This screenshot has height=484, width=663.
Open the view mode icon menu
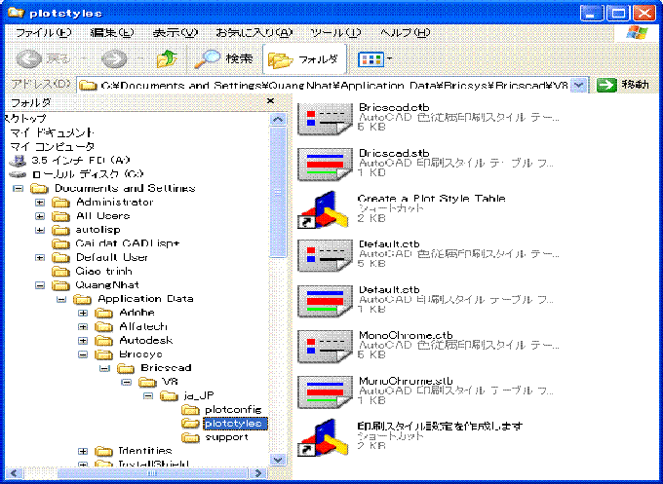pyautogui.click(x=374, y=59)
